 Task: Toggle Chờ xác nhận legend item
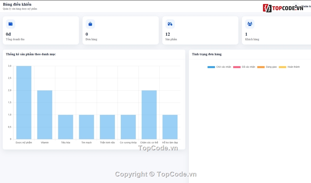[x=219, y=67]
